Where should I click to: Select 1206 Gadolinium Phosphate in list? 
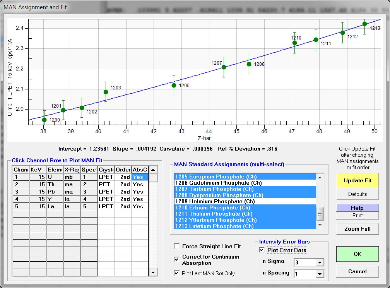click(218, 183)
